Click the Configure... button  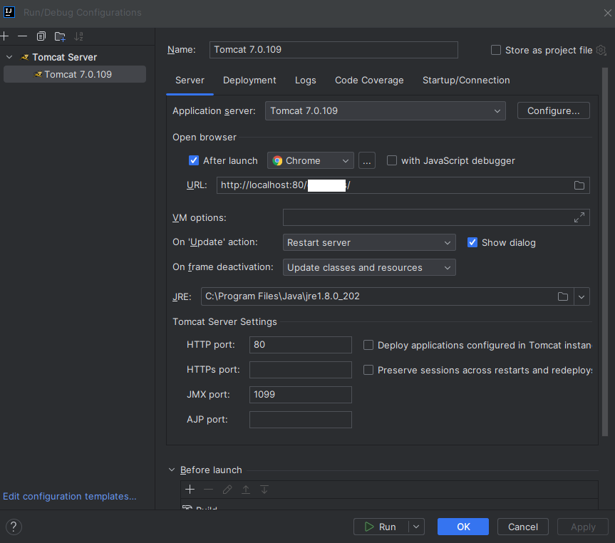(x=554, y=110)
